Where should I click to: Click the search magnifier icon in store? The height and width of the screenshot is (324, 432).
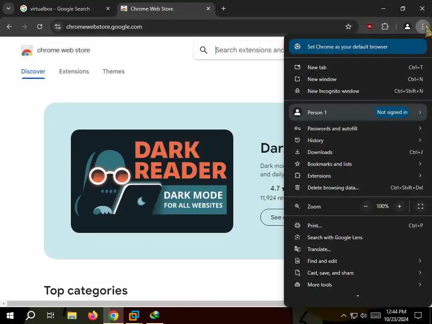pyautogui.click(x=204, y=50)
